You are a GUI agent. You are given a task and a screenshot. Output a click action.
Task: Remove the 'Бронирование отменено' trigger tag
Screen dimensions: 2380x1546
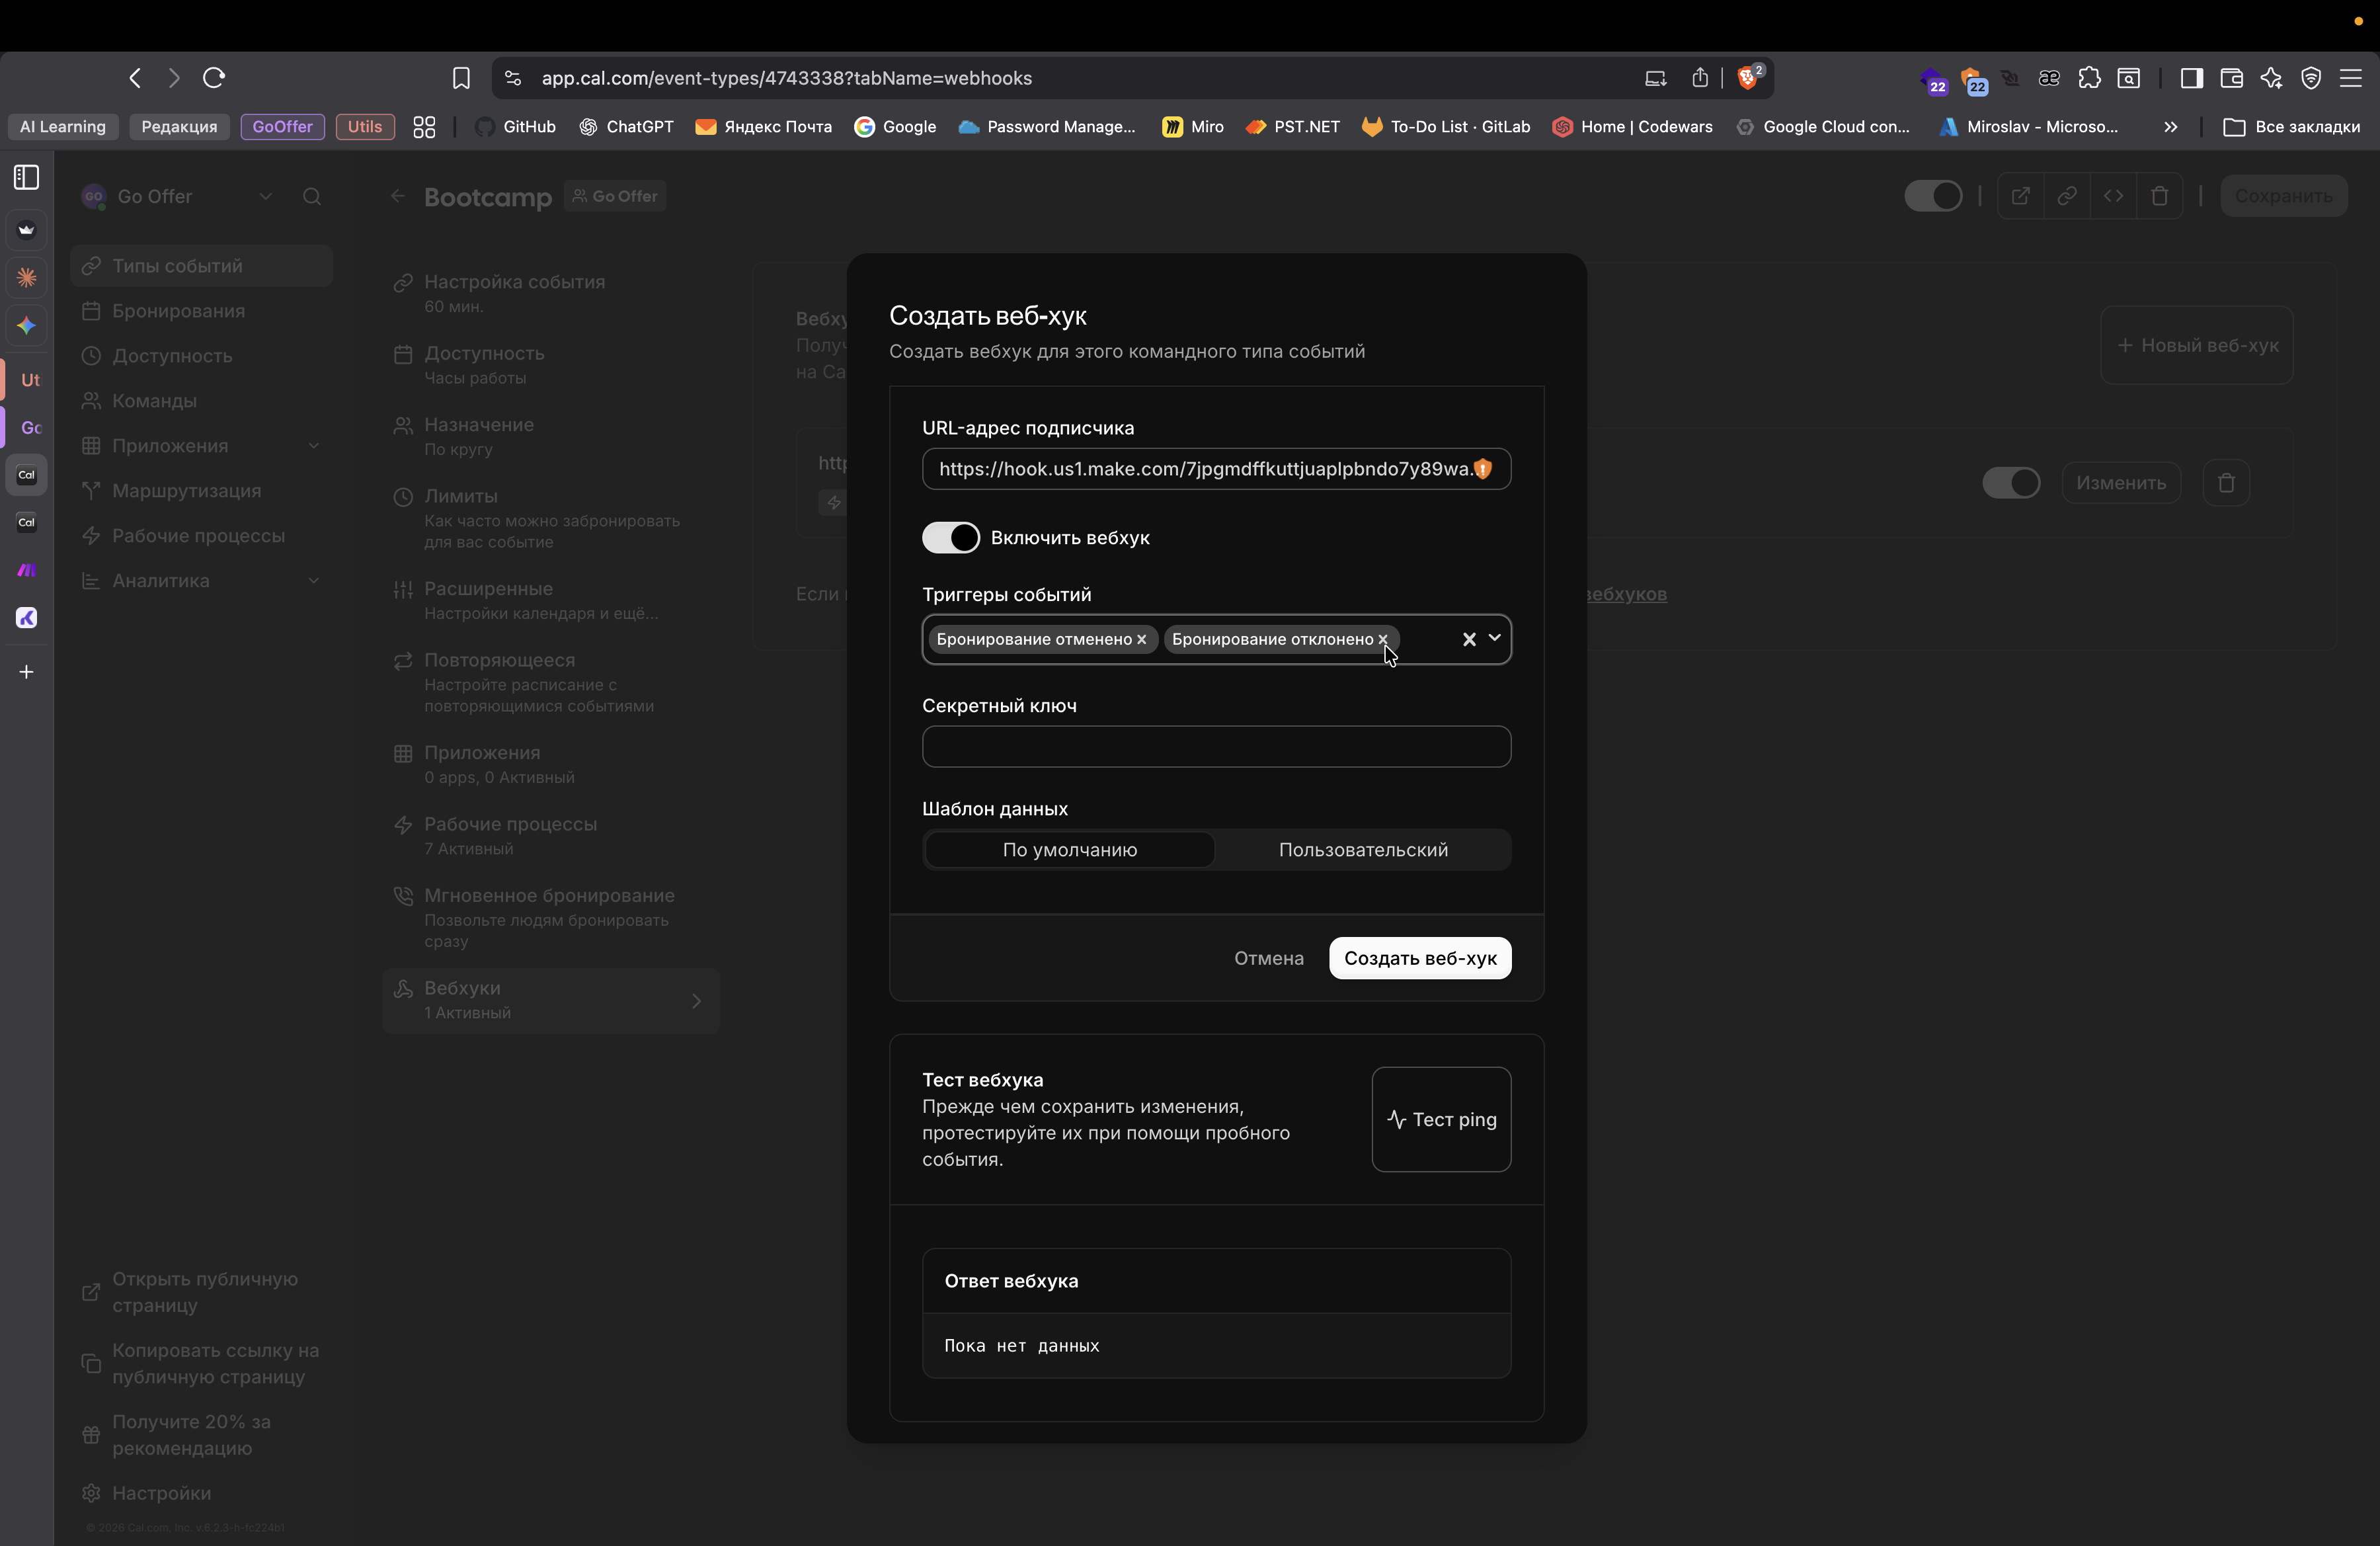coord(1141,639)
